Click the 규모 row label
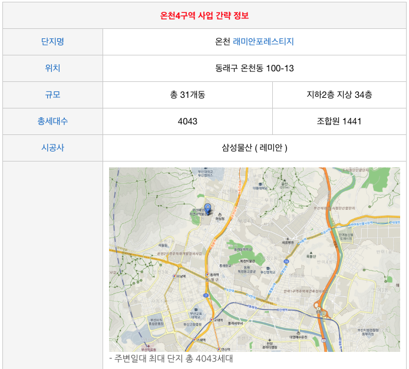Image resolution: width=409 pixels, height=369 pixels. (52, 94)
